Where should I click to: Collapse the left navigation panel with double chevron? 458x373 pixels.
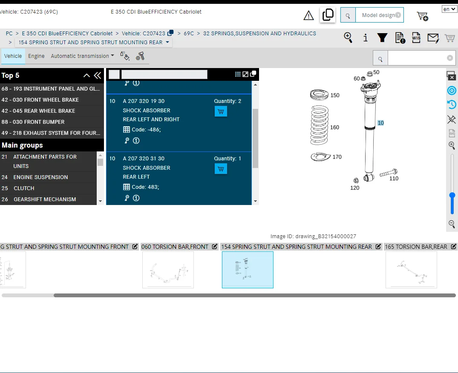click(x=98, y=76)
